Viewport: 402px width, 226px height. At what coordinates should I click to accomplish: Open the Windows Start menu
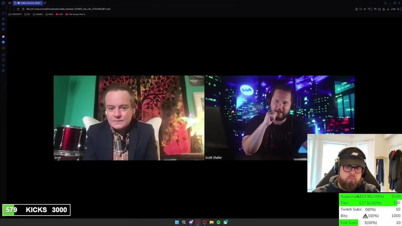[177, 222]
